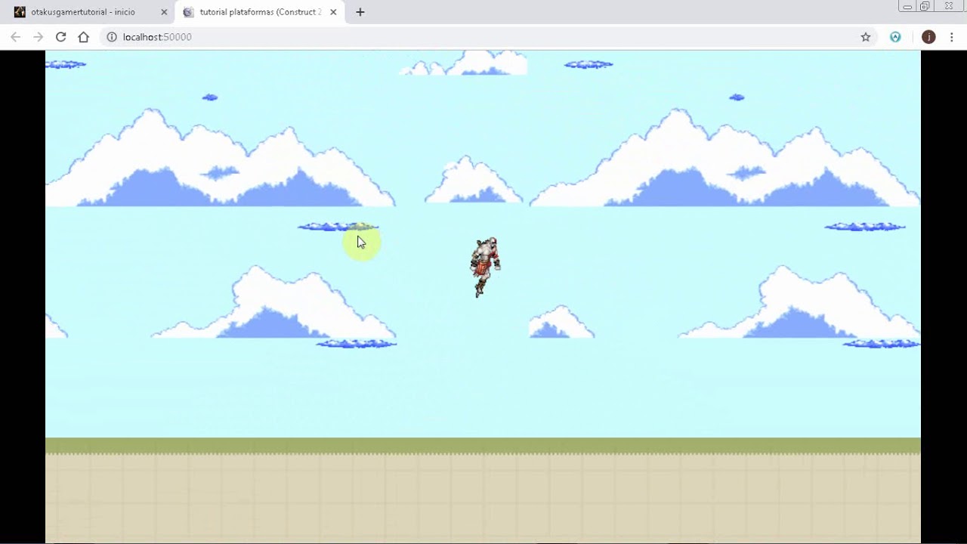Go forward to the next page
The width and height of the screenshot is (967, 544).
[x=39, y=37]
